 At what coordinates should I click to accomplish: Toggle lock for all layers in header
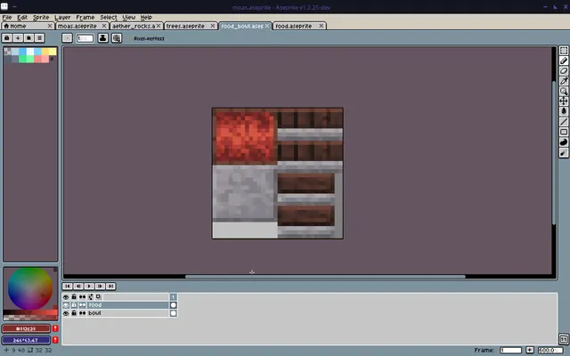(x=74, y=296)
